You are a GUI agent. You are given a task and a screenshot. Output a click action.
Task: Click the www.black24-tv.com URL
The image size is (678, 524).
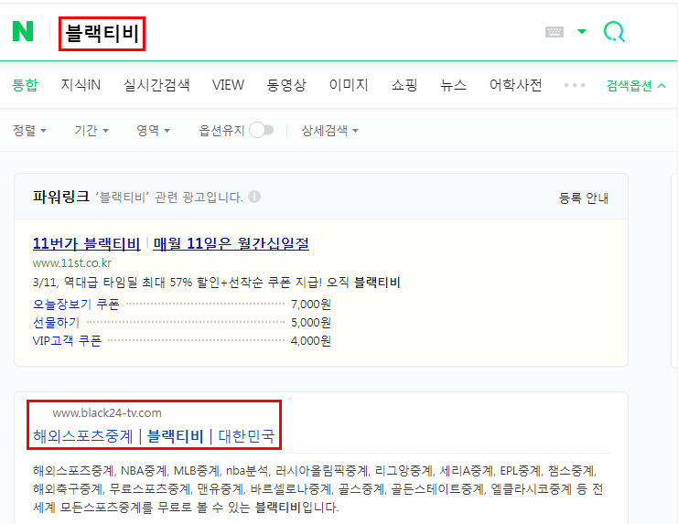tap(107, 413)
